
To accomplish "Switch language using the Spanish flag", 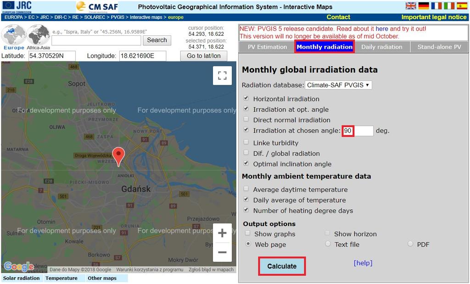I will click(462, 6).
